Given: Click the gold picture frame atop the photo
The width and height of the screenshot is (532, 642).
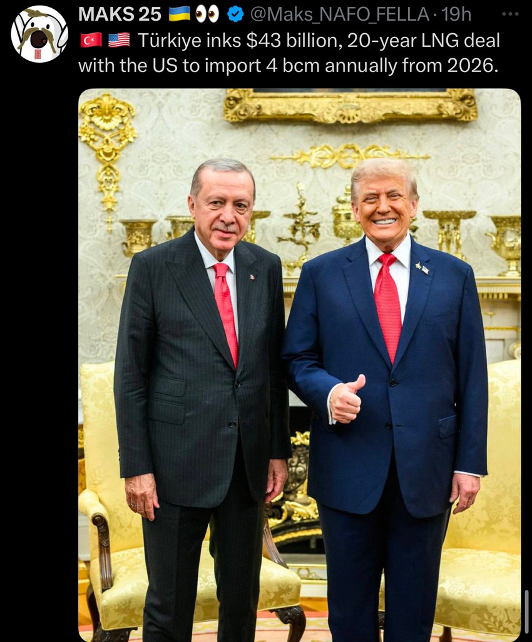Looking at the screenshot, I should [x=350, y=105].
